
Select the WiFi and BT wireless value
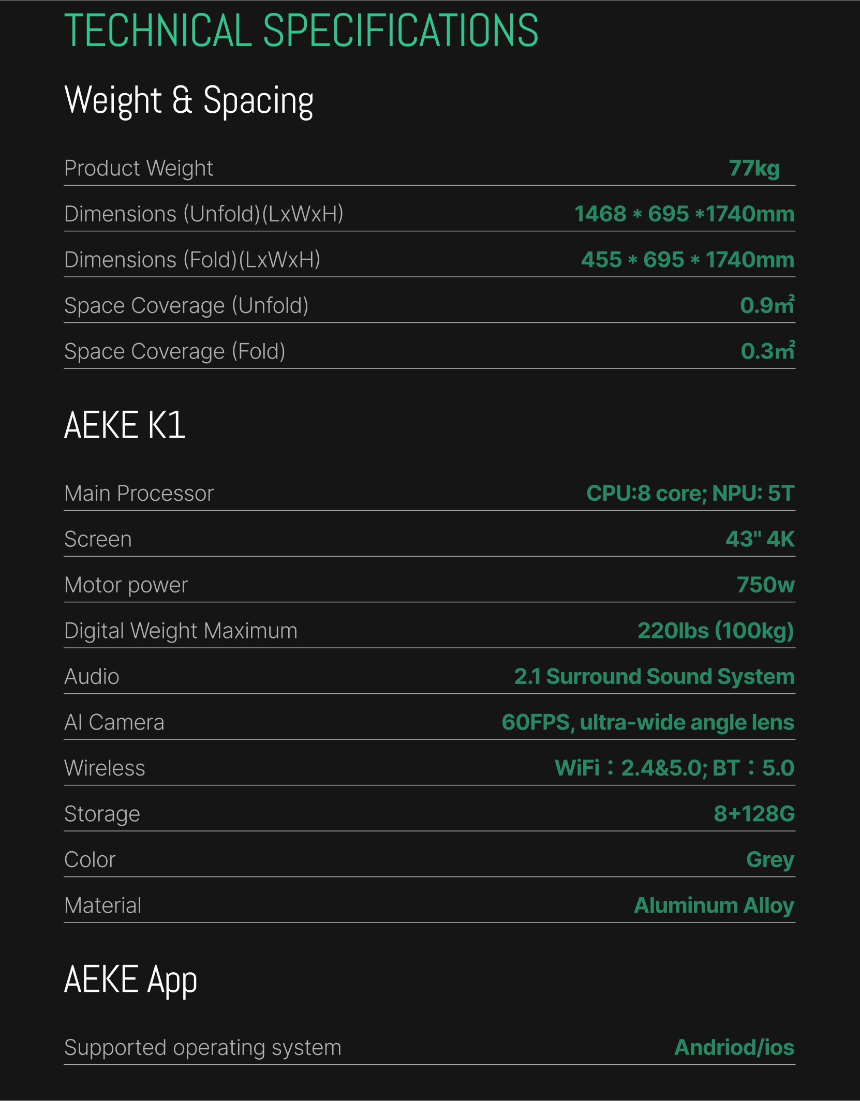(674, 768)
